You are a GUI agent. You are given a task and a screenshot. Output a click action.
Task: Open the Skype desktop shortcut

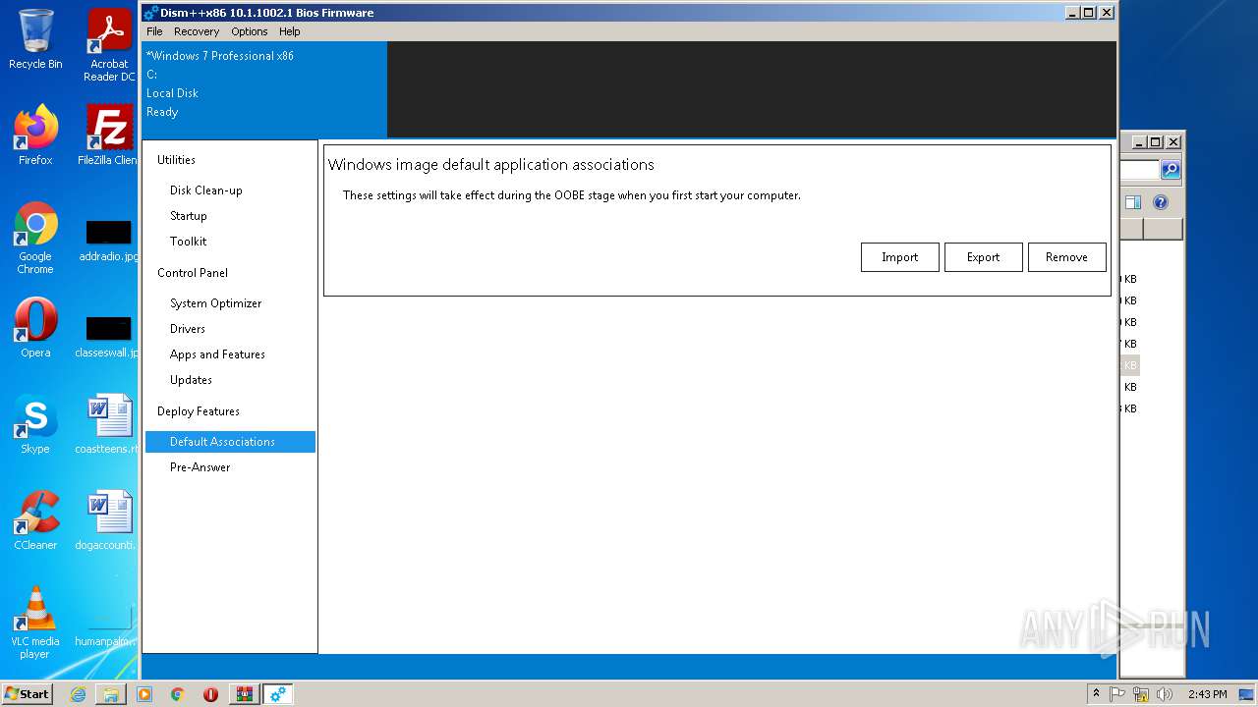[35, 424]
